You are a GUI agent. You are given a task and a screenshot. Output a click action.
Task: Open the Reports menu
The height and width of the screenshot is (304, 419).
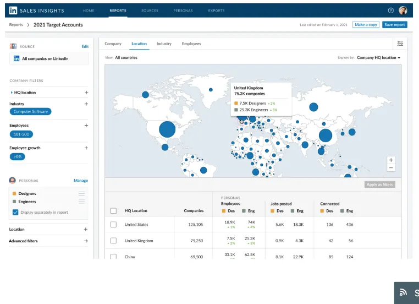(x=118, y=10)
